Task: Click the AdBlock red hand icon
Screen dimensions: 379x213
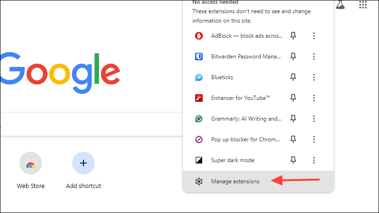Action: point(198,36)
